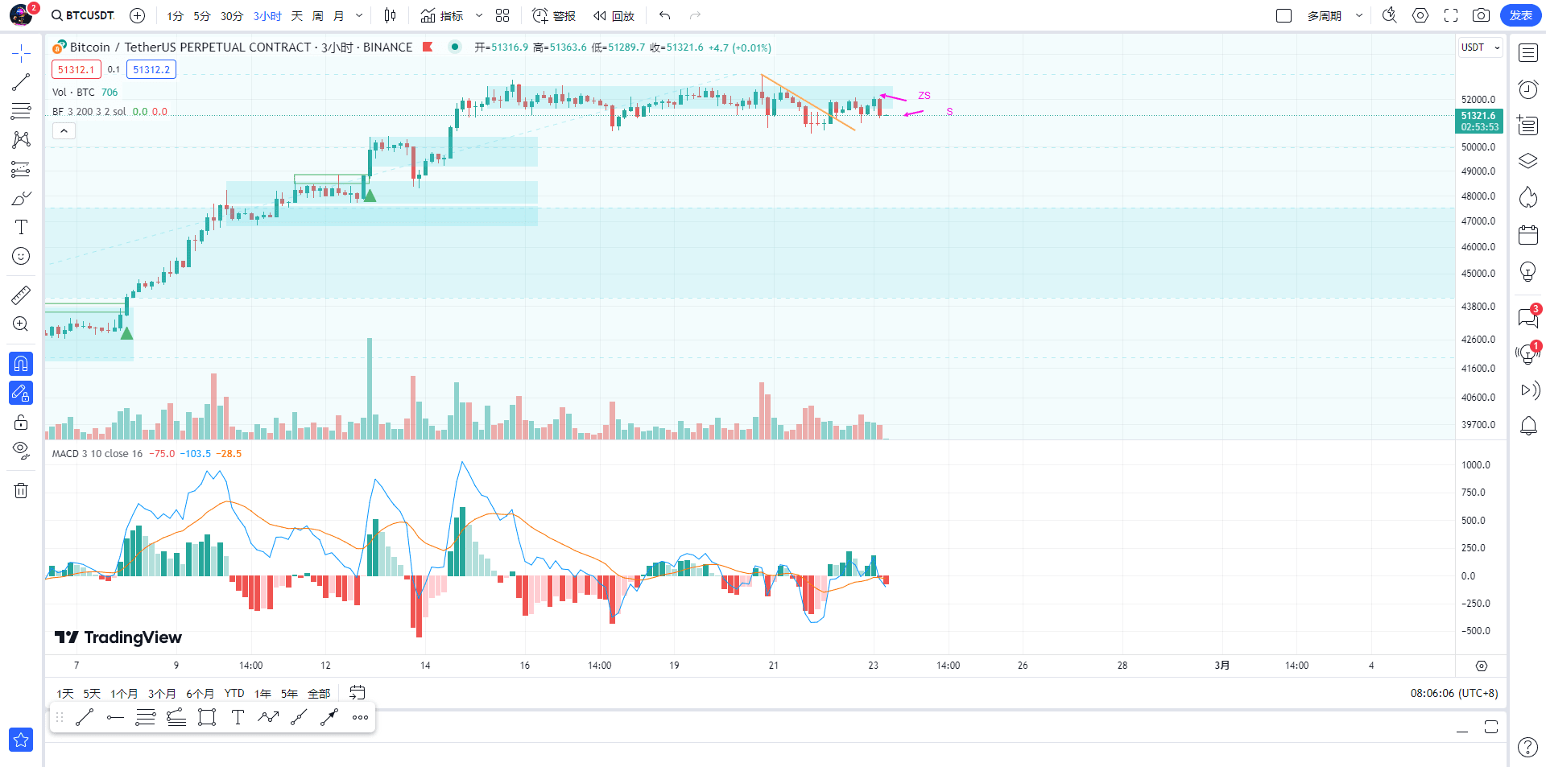Switch to weekly 周 timeframe
Screen dimensions: 1546x767
(317, 15)
